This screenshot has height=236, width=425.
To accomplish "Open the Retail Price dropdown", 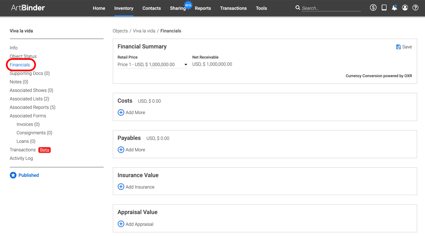I will coord(152,64).
